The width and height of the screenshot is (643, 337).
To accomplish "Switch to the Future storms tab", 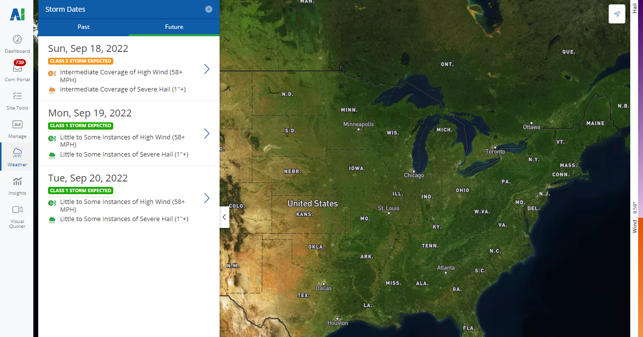I will (x=174, y=27).
